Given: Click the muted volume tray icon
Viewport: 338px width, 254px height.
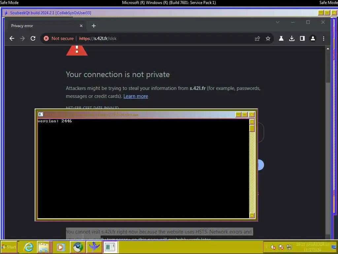Looking at the screenshot, I should pos(273,247).
